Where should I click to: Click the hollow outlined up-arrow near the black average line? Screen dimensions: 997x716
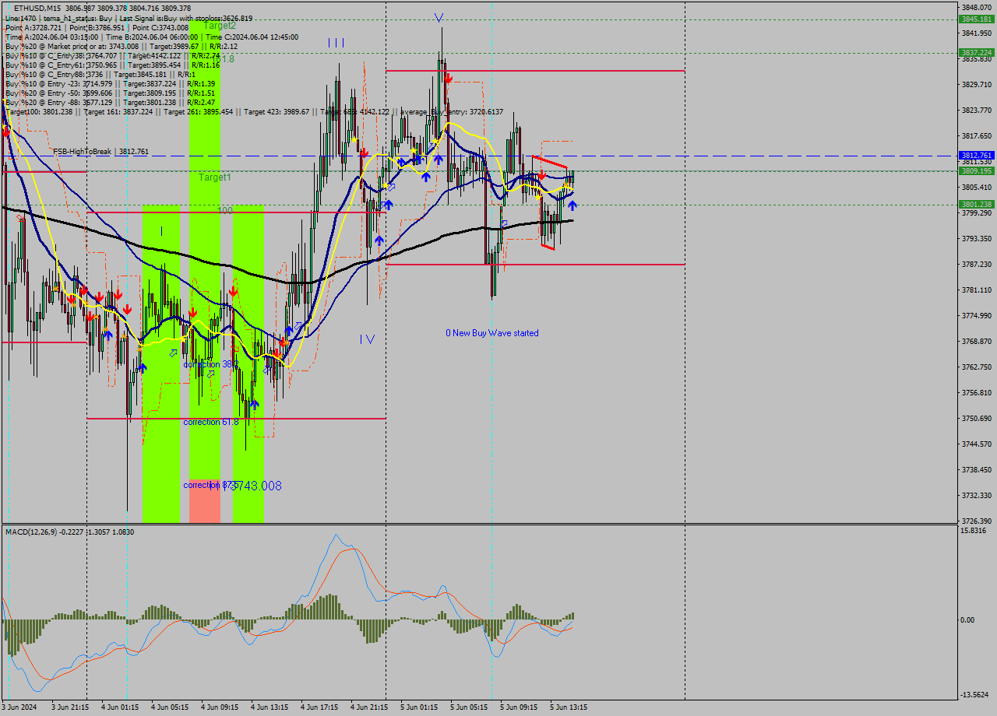504,223
